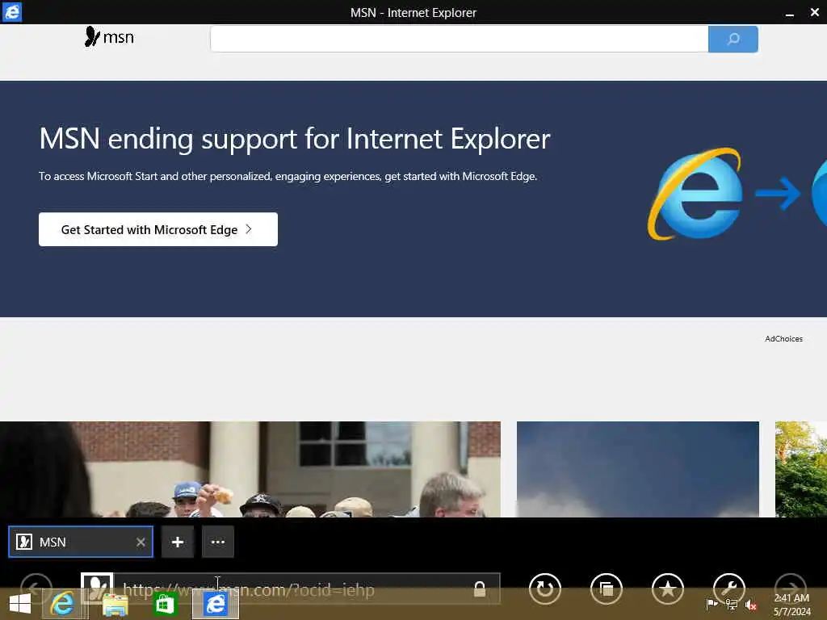Image resolution: width=827 pixels, height=620 pixels.
Task: Open Windows Store from taskbar
Action: click(x=165, y=604)
